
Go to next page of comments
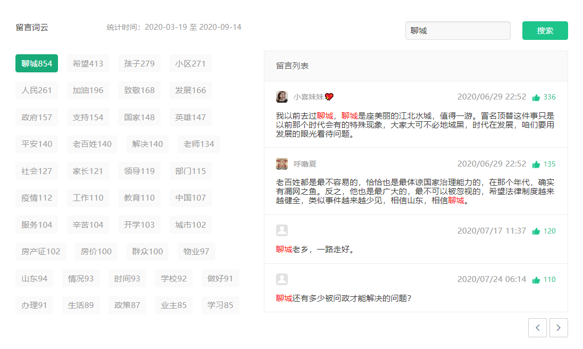[x=559, y=328]
